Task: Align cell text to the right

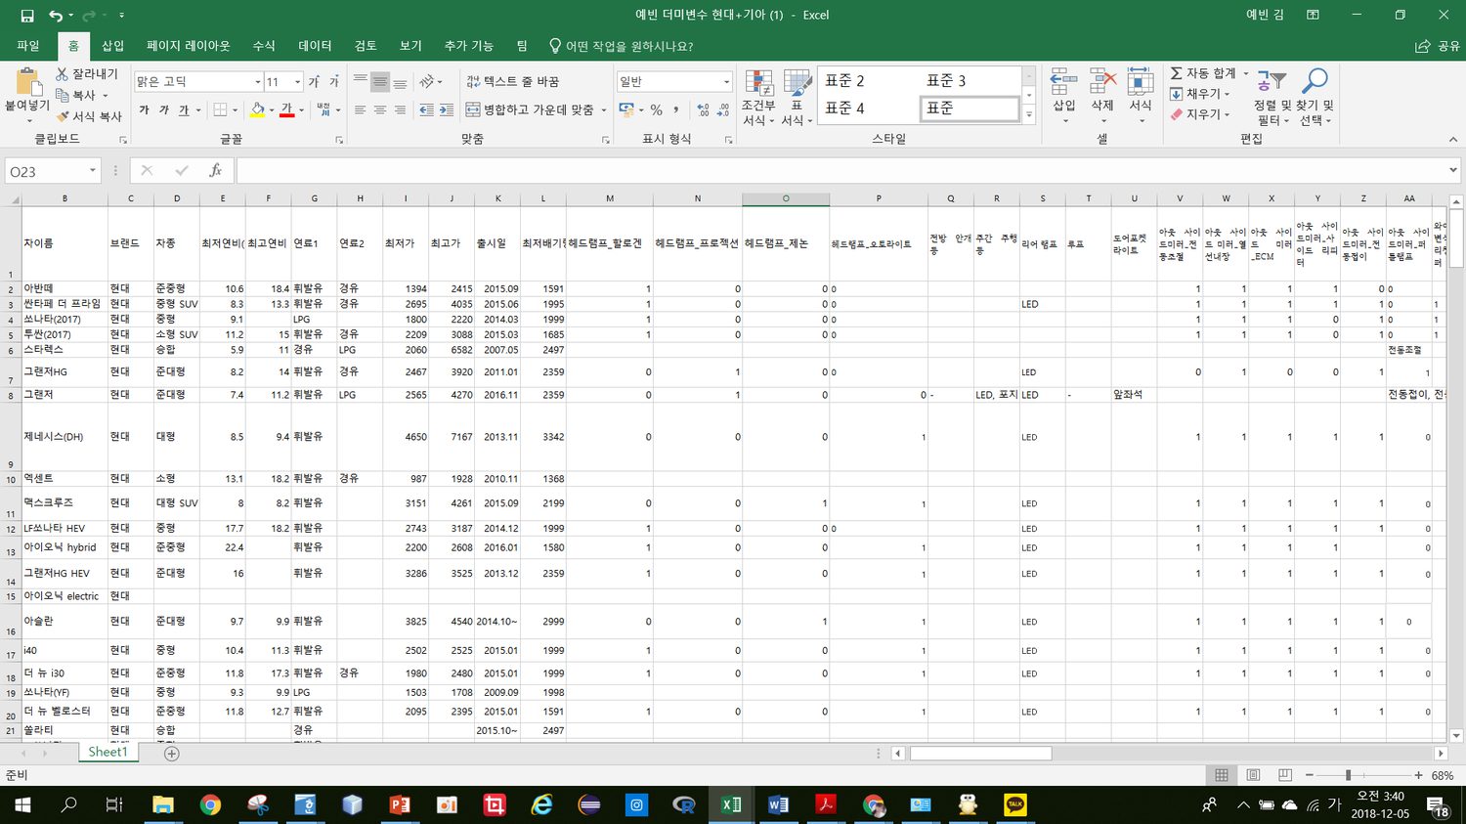Action: (x=400, y=110)
